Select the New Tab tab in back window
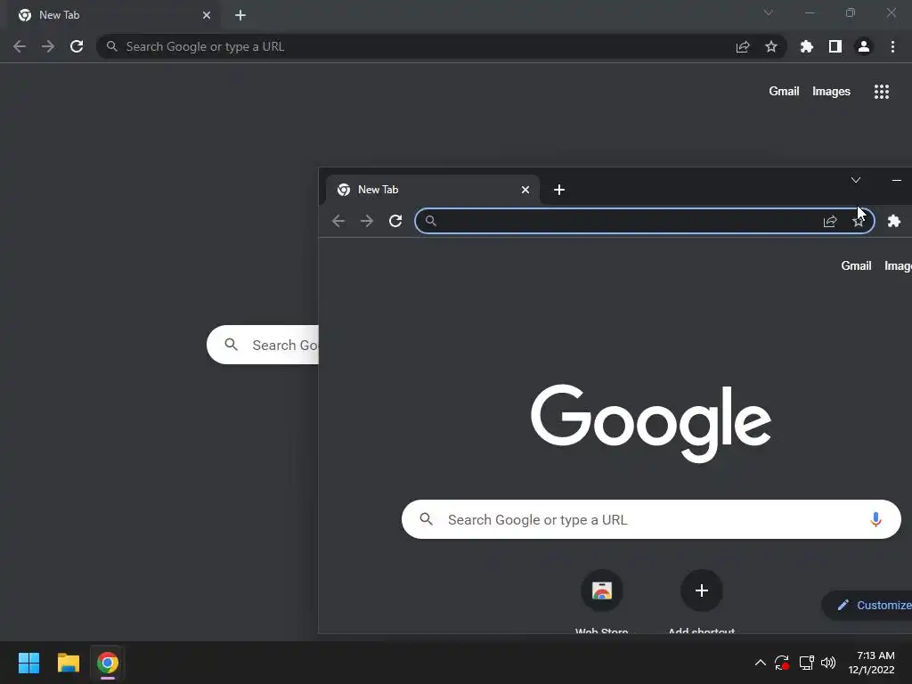This screenshot has height=684, width=912. pos(113,15)
